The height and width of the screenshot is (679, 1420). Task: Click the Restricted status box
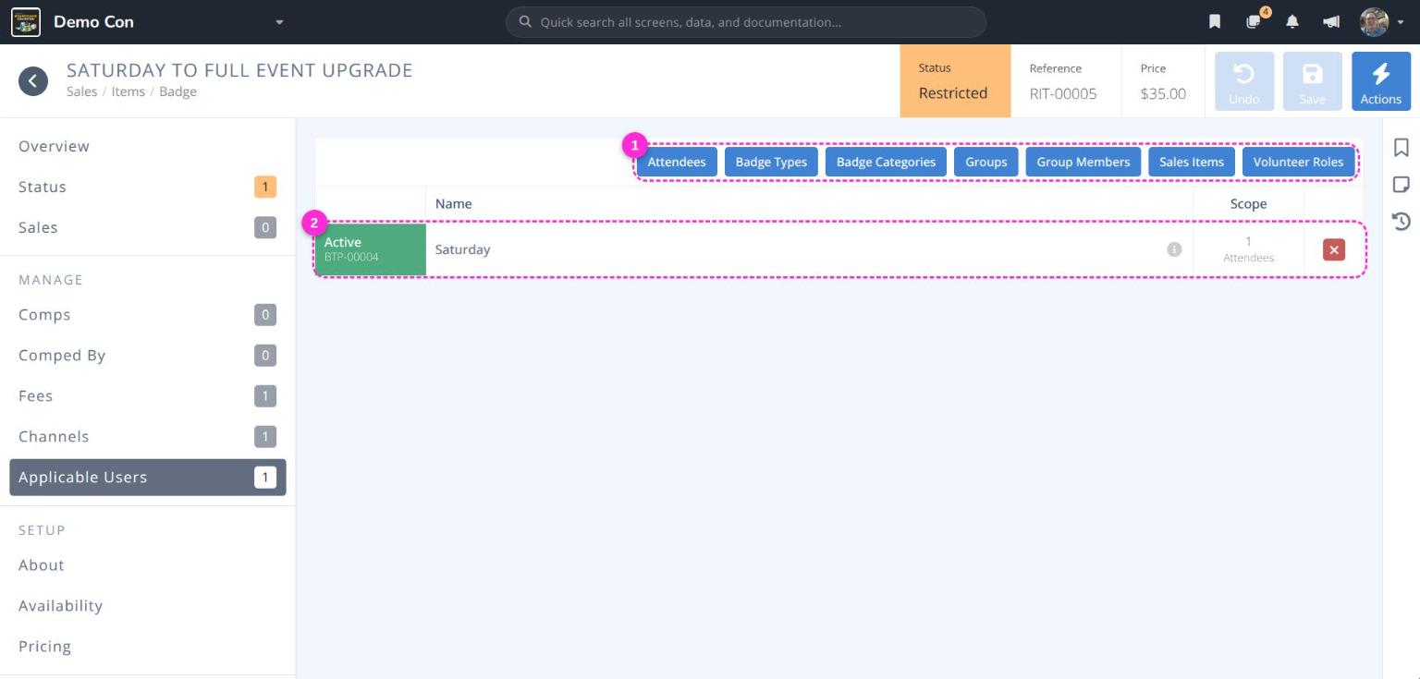tap(955, 81)
